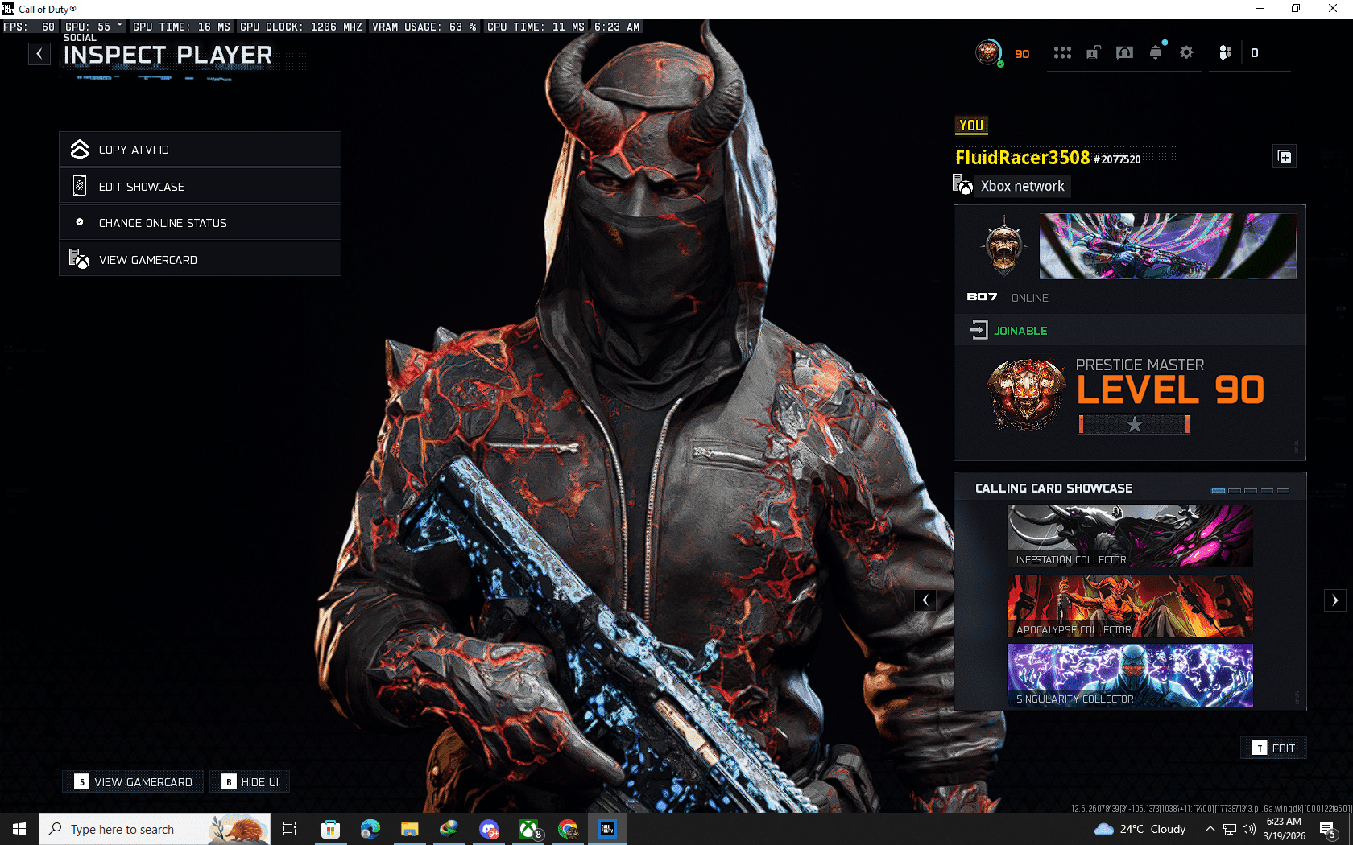Select the second page indicator in Calling Card Showcase

[x=1235, y=490]
